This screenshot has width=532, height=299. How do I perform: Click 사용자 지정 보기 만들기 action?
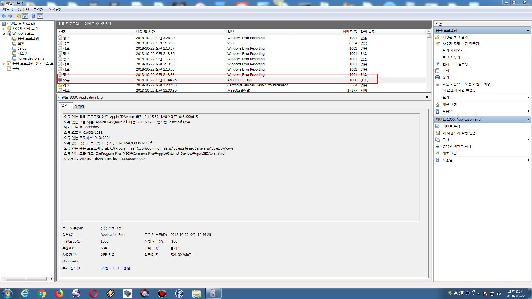click(x=462, y=44)
